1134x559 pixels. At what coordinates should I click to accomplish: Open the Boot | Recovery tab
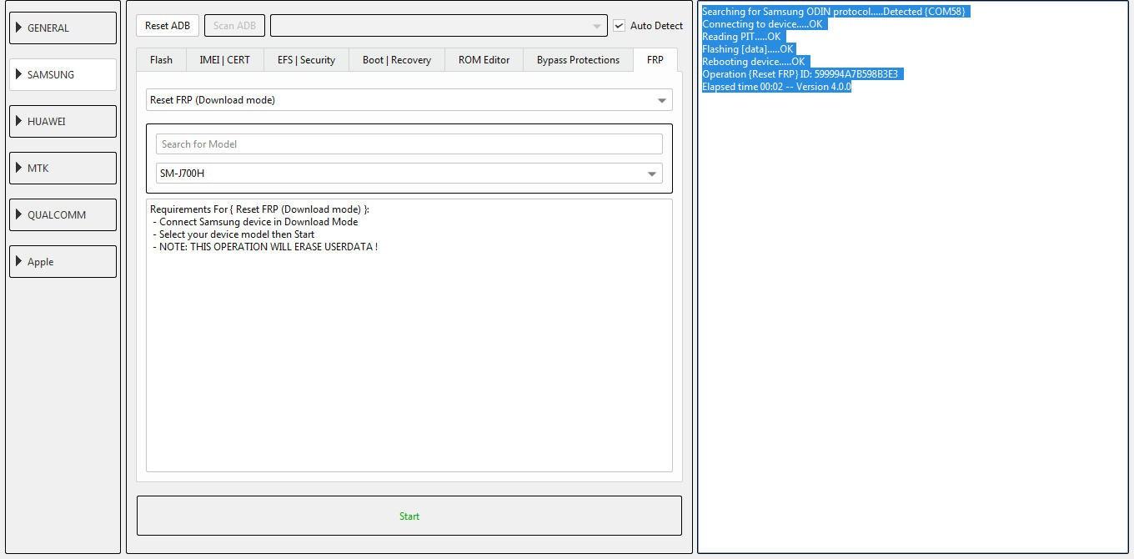coord(397,60)
